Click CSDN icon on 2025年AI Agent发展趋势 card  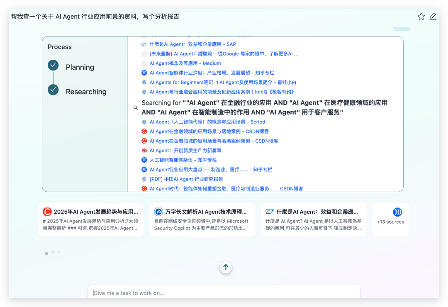(x=47, y=212)
